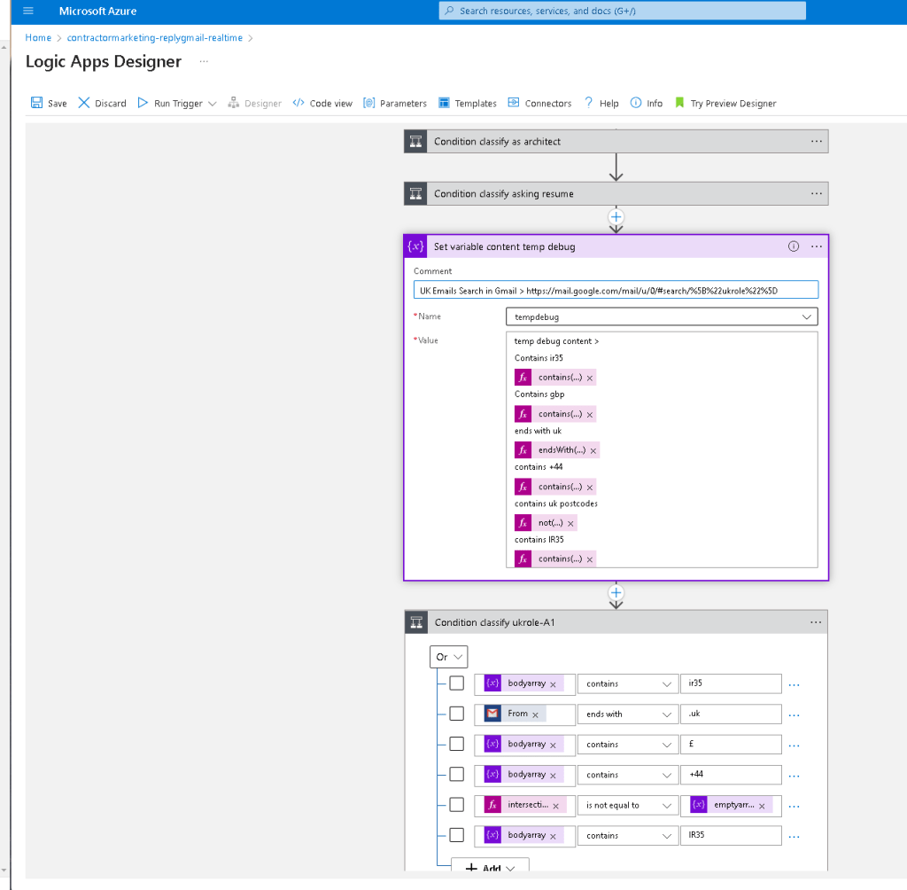The image size is (907, 890).
Task: Open ellipsis menu on Condition classify as architect
Action: pos(816,141)
